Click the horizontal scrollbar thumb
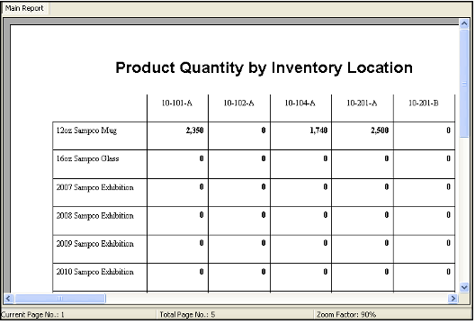 coord(60,299)
